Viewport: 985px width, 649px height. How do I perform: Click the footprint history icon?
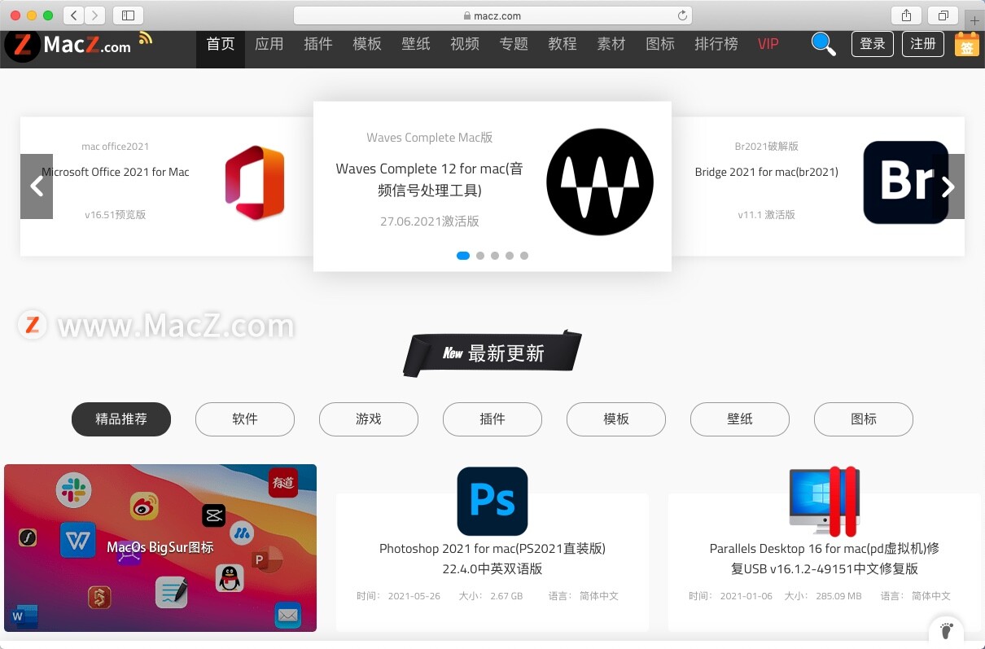(x=946, y=630)
